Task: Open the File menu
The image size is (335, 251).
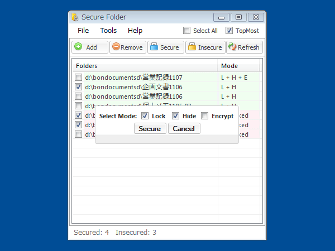Action: point(83,31)
